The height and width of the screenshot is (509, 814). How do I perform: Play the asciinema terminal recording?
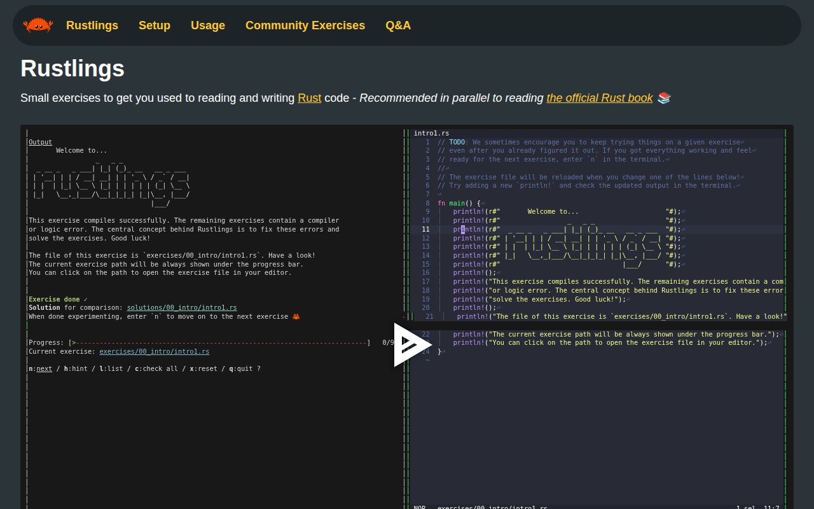pos(412,345)
